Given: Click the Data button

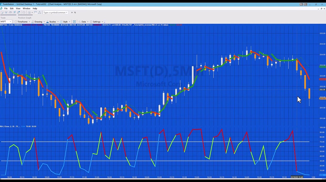Looking at the screenshot, I should point(82,22).
